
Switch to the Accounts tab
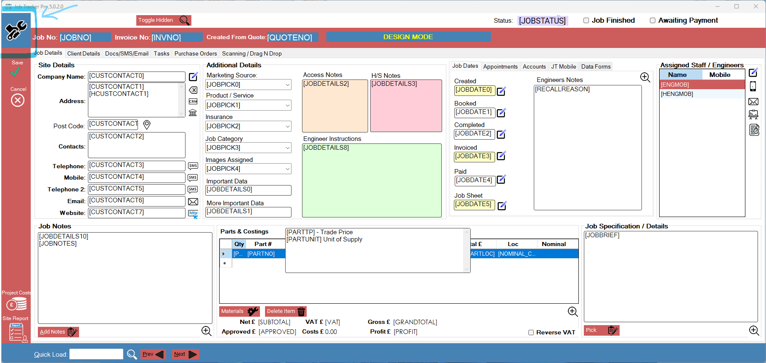click(x=534, y=66)
